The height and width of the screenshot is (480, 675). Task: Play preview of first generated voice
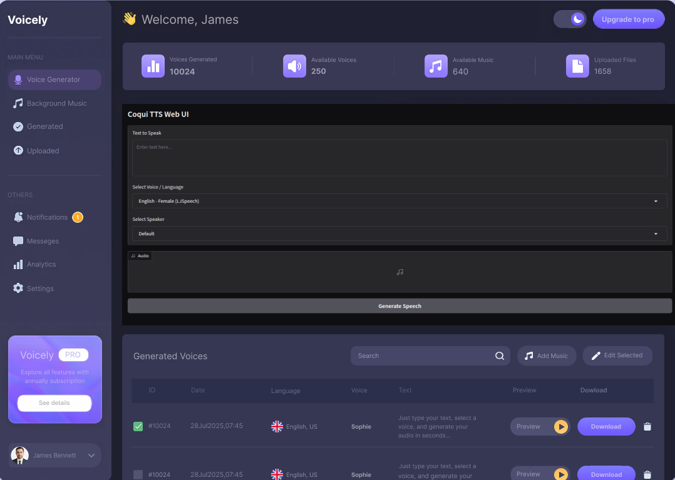click(561, 427)
